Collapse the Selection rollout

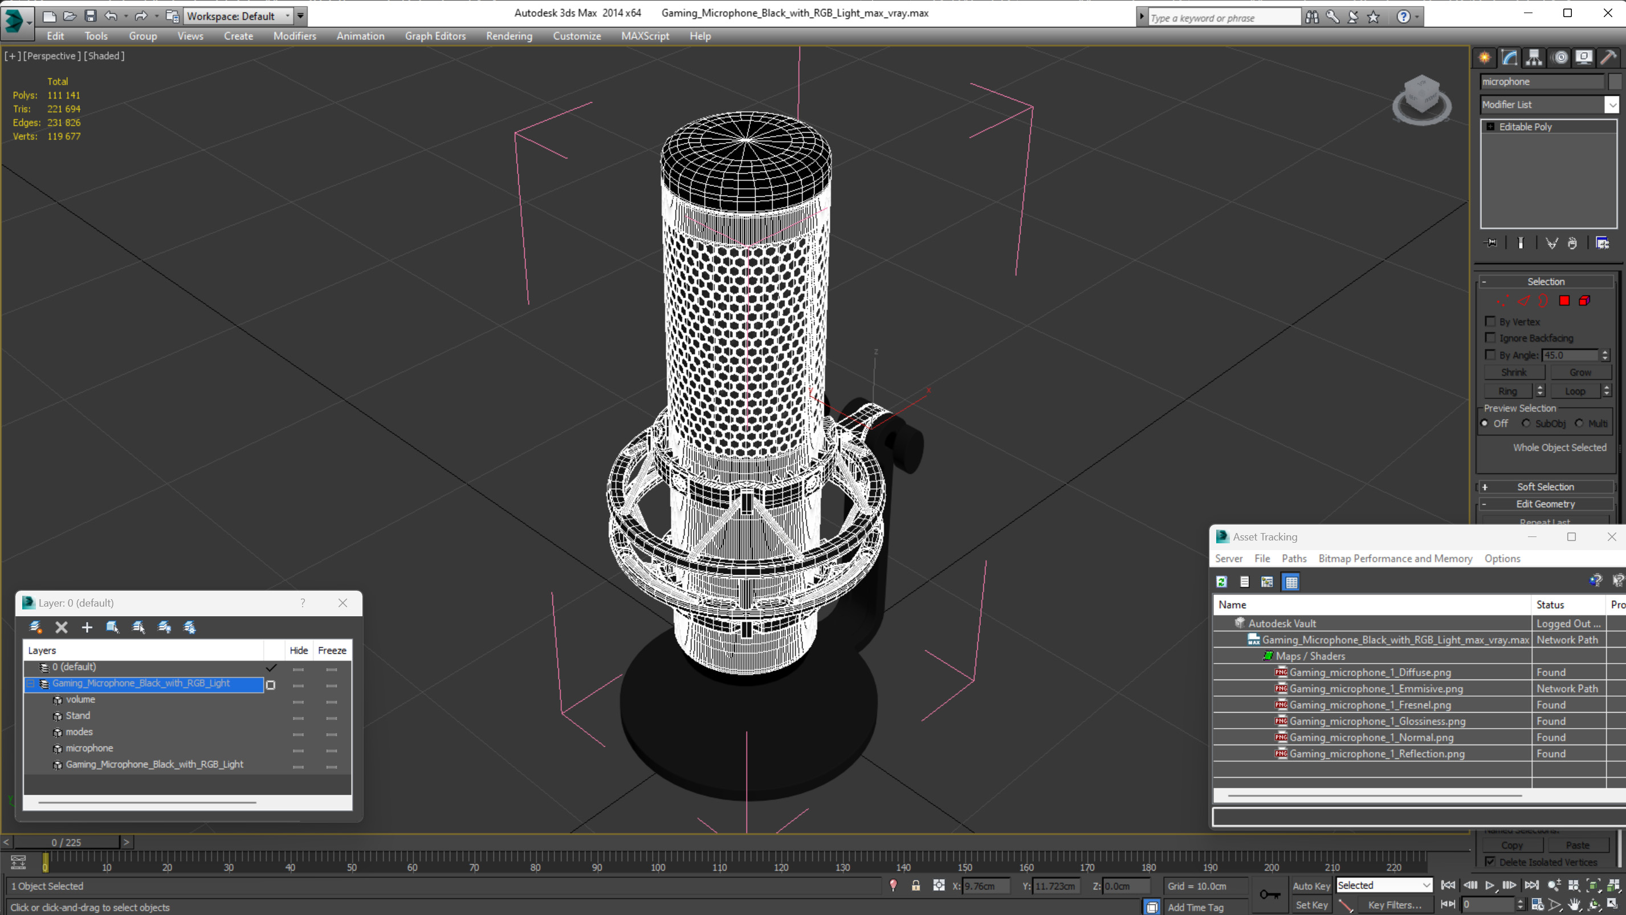click(1545, 282)
